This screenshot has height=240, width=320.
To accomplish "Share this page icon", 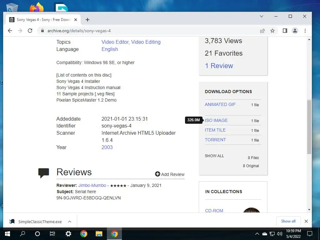I will click(262, 31).
